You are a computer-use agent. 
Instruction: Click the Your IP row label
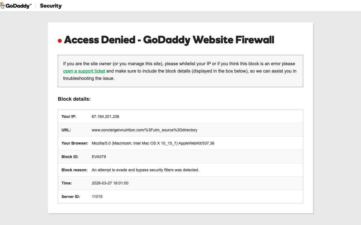click(69, 116)
